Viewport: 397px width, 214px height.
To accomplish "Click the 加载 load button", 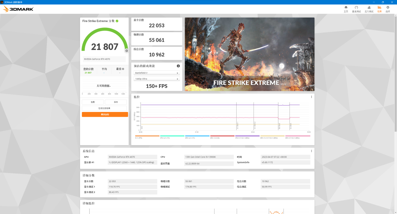I will point(93,102).
